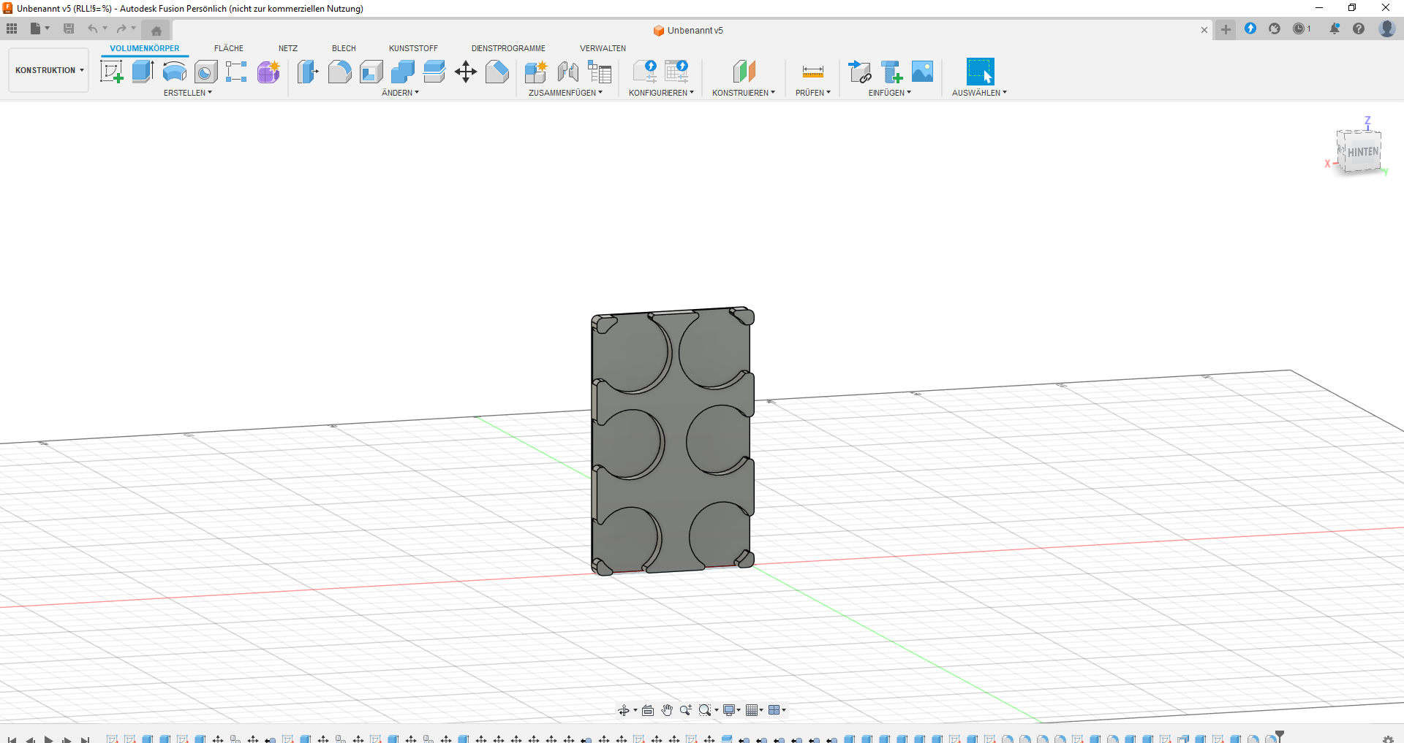
Task: Select the Combine tool
Action: coord(402,72)
